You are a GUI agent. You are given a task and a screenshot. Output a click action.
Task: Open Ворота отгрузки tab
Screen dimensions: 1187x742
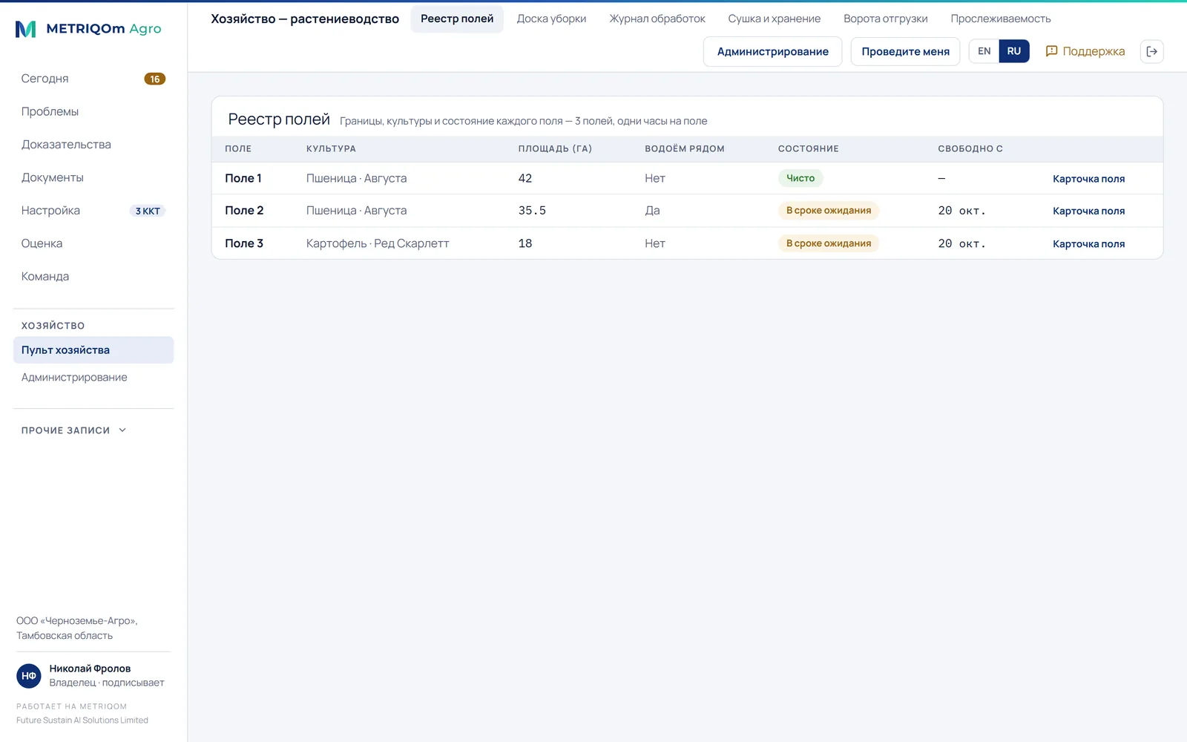tap(886, 19)
